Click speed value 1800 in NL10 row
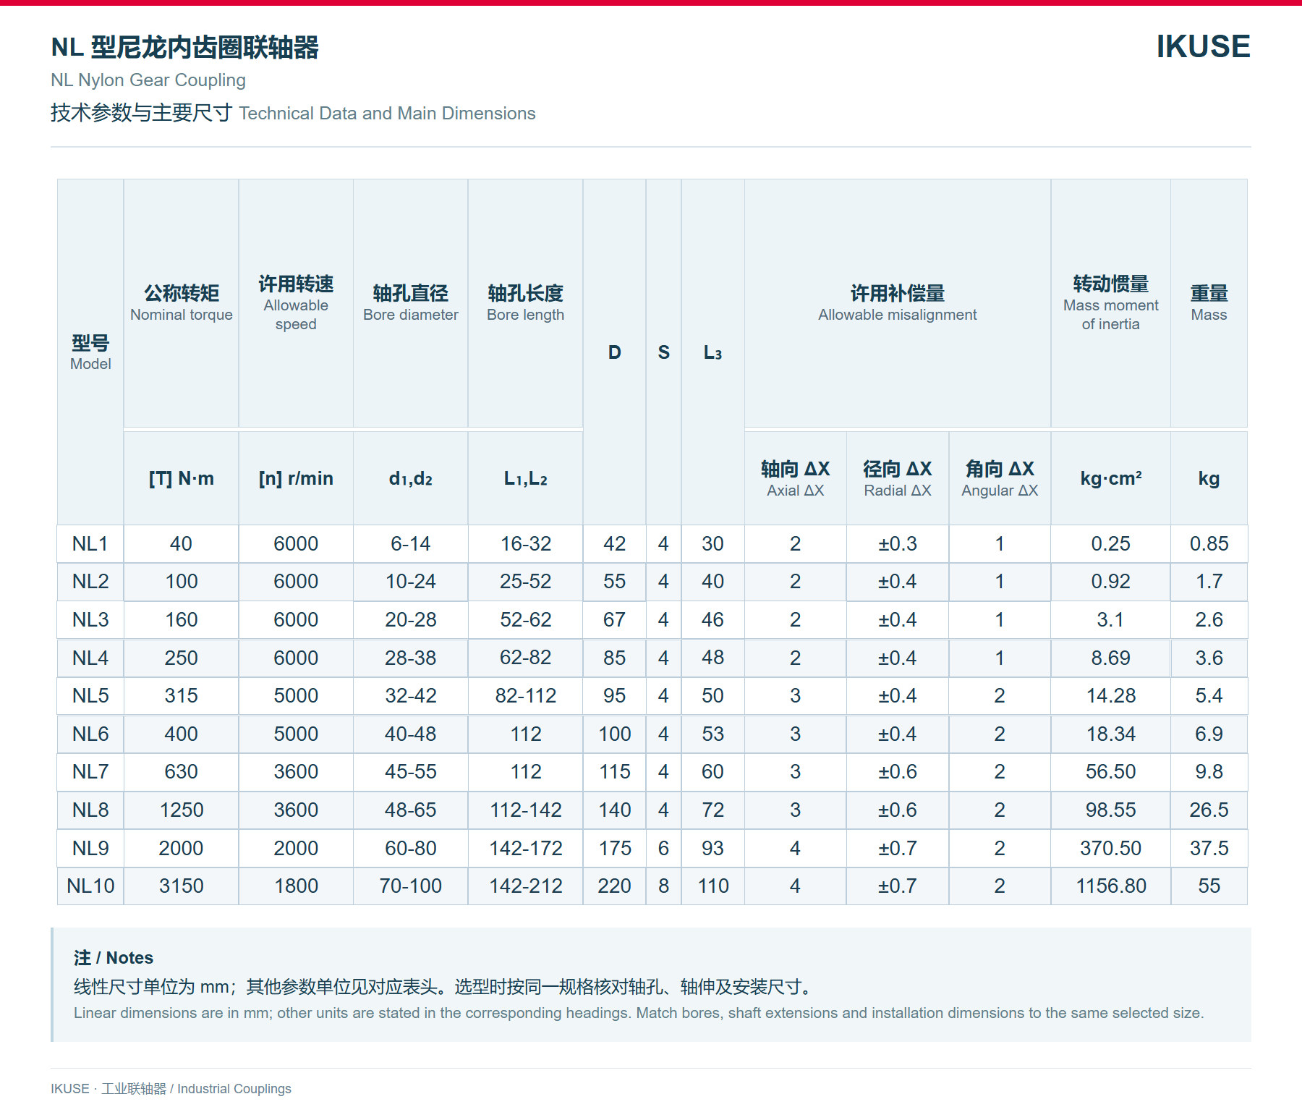The image size is (1302, 1120). 296,886
